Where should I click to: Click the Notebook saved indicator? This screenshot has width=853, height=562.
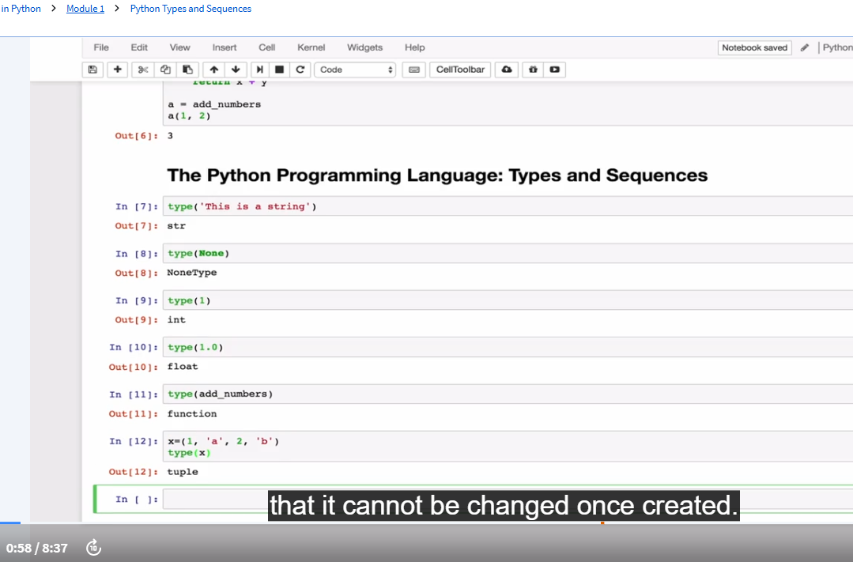click(754, 48)
